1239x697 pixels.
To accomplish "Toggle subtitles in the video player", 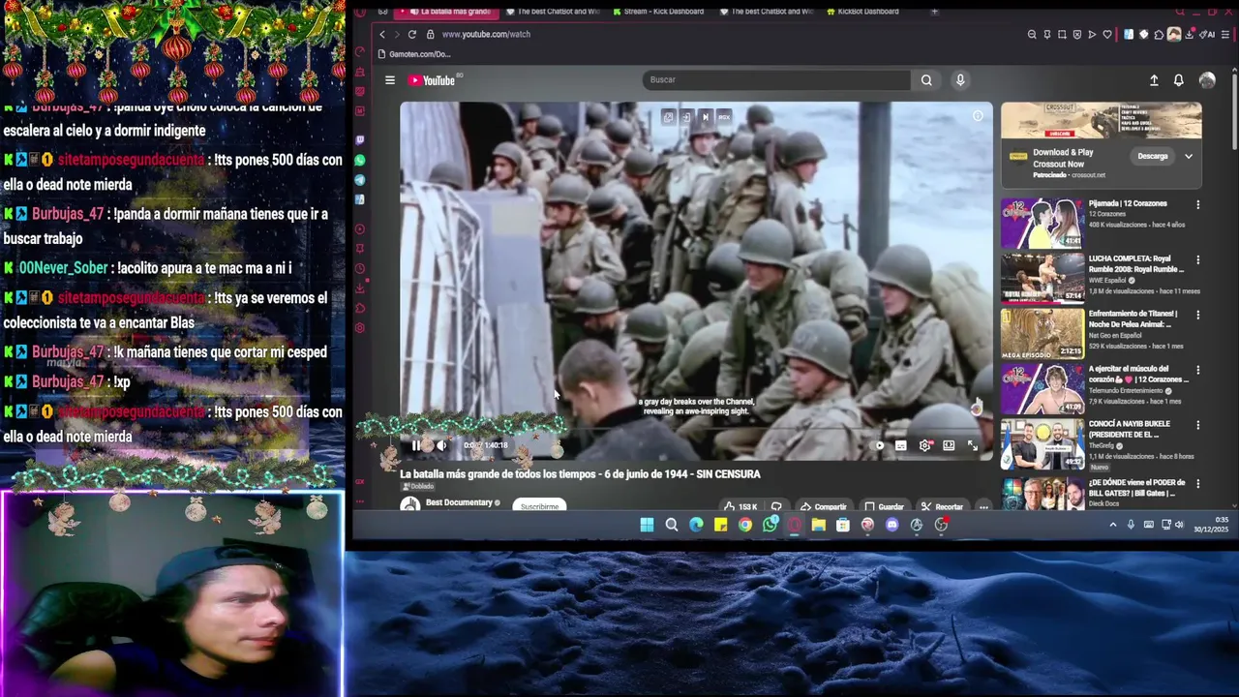I will click(x=900, y=445).
